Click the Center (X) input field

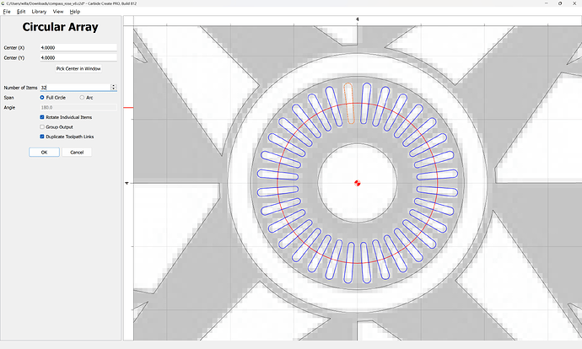78,47
